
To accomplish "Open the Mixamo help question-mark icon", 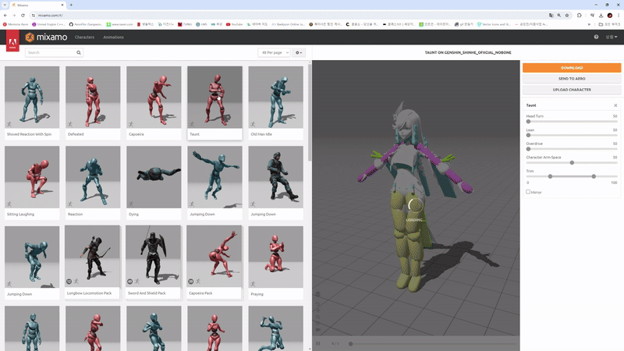I will (x=596, y=37).
